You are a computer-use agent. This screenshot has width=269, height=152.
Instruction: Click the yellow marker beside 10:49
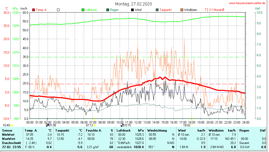click(x=12, y=125)
